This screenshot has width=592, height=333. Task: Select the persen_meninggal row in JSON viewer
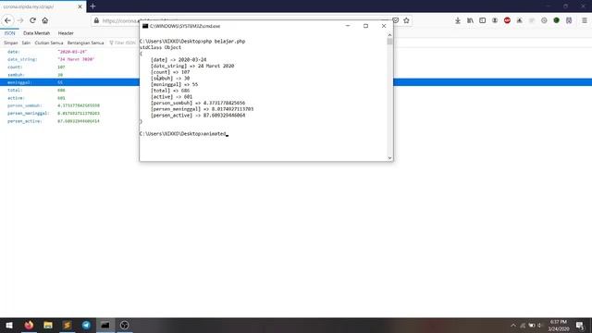coord(69,113)
